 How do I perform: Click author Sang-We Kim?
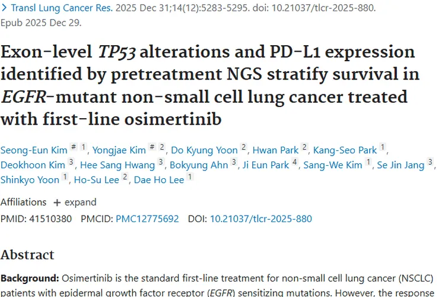pyautogui.click(x=333, y=165)
